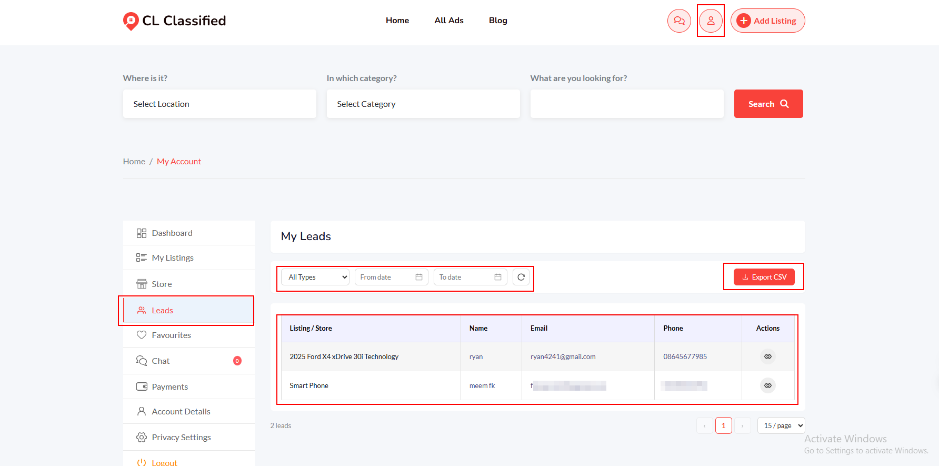Go to the next page arrow
Screen dimensions: 939x466
point(743,425)
